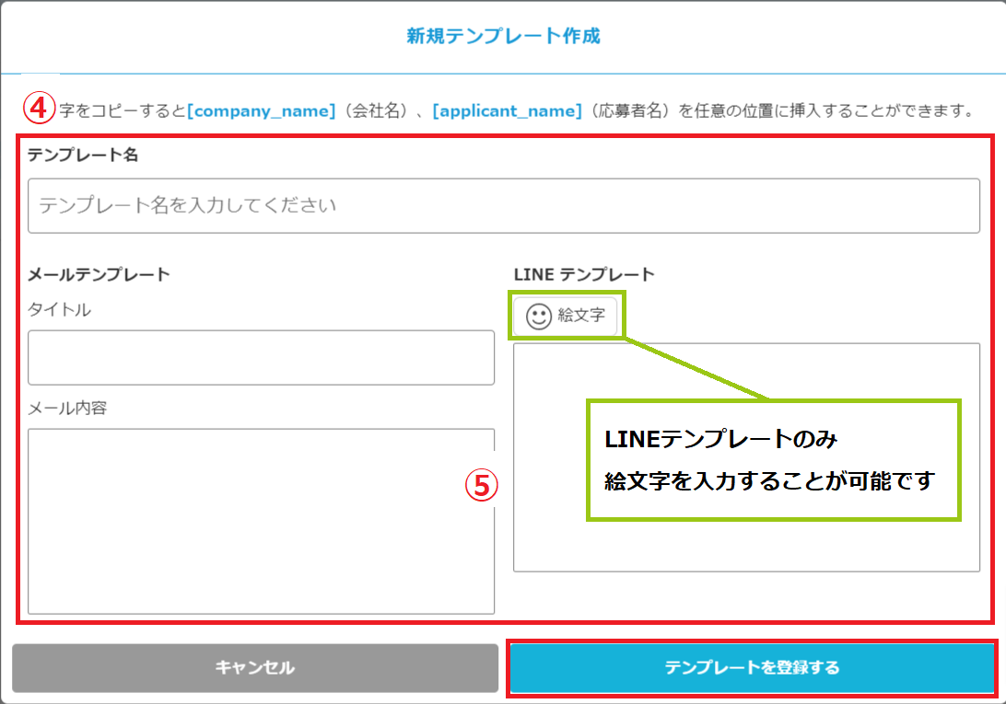Open the 絵文字 emoji picker button
The image size is (1006, 704).
tap(565, 317)
